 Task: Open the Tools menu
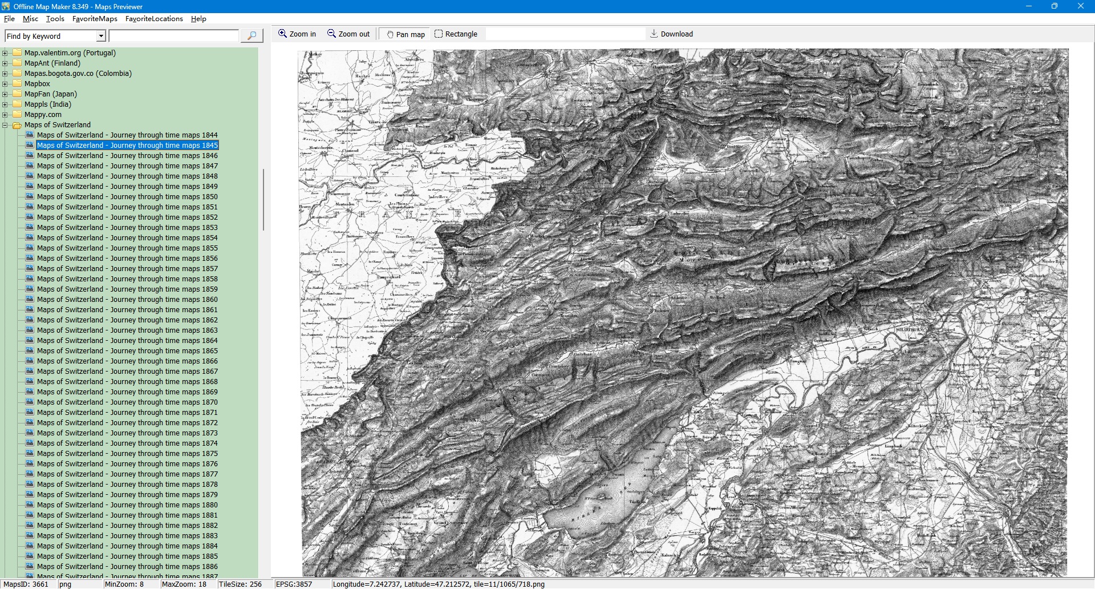click(55, 19)
